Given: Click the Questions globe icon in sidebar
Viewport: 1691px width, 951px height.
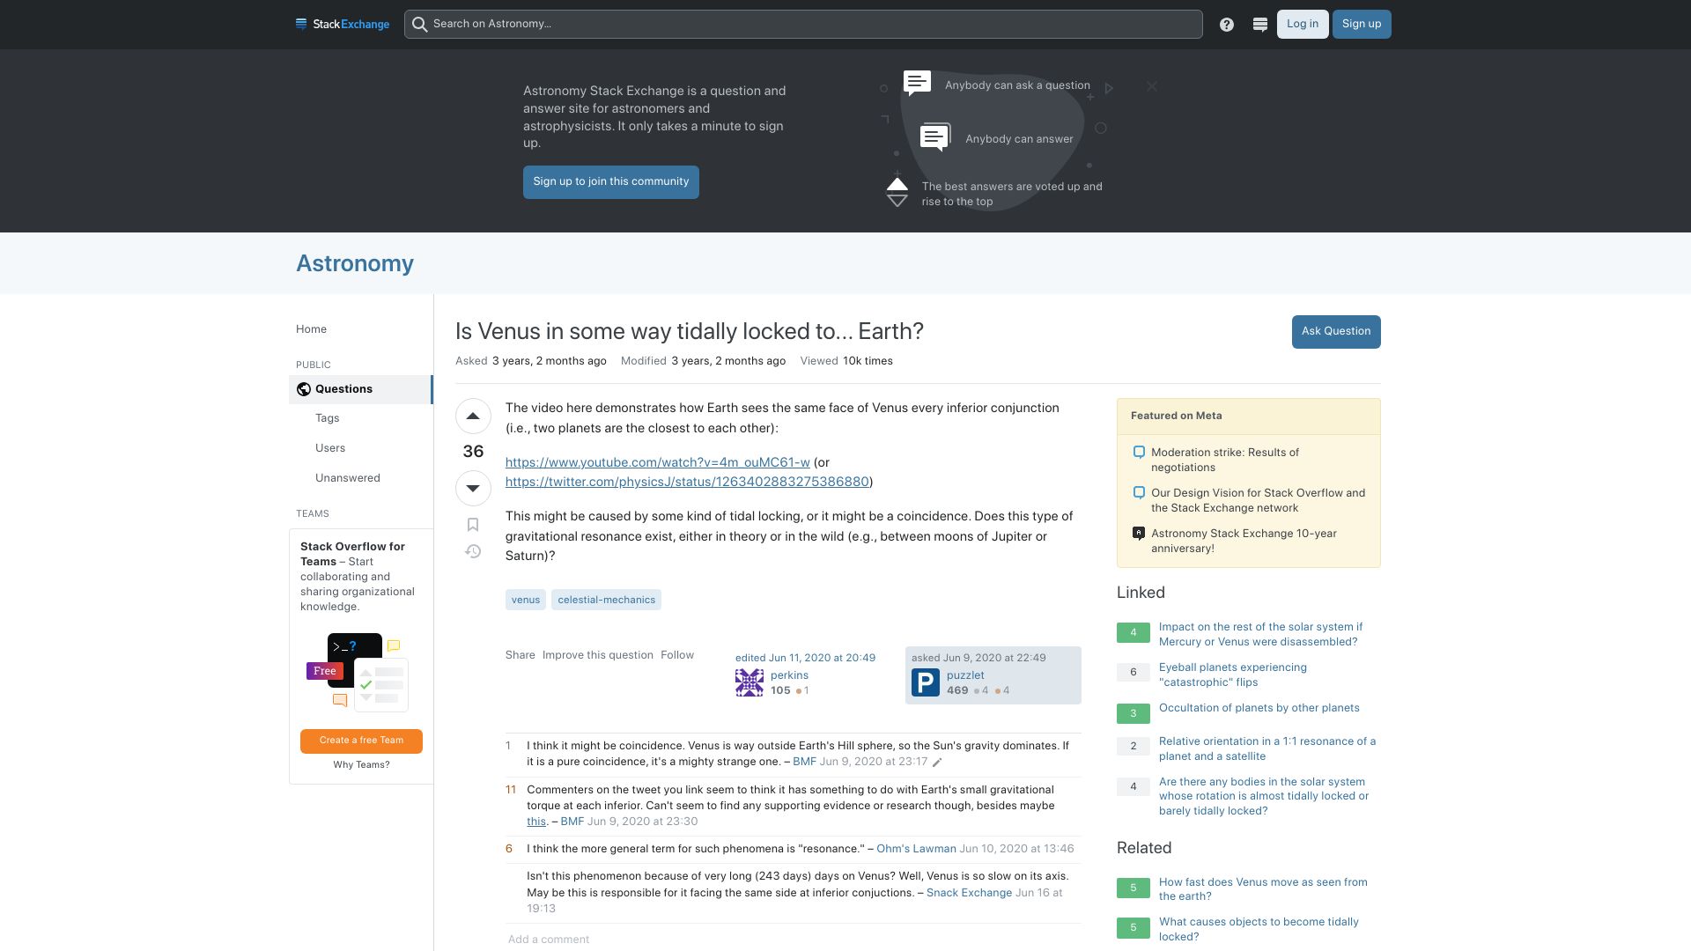Looking at the screenshot, I should [x=304, y=389].
